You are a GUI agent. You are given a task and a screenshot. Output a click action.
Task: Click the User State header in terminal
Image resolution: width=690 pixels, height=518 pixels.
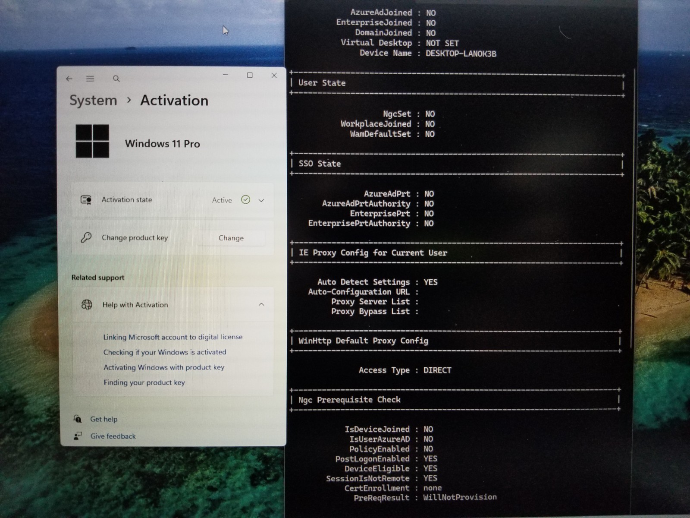point(322,83)
